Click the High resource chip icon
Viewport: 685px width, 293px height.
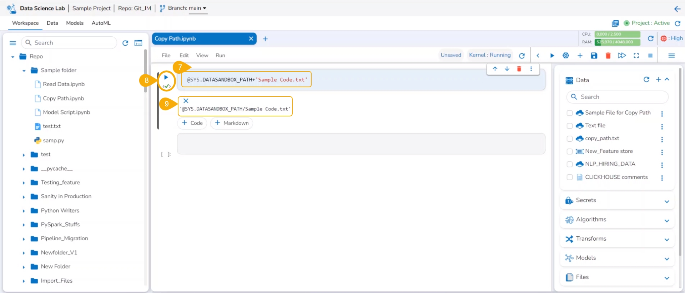tap(664, 38)
